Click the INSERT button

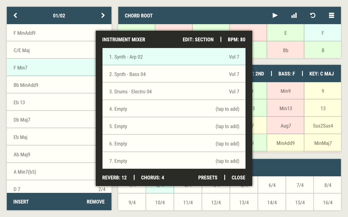coord(21,202)
